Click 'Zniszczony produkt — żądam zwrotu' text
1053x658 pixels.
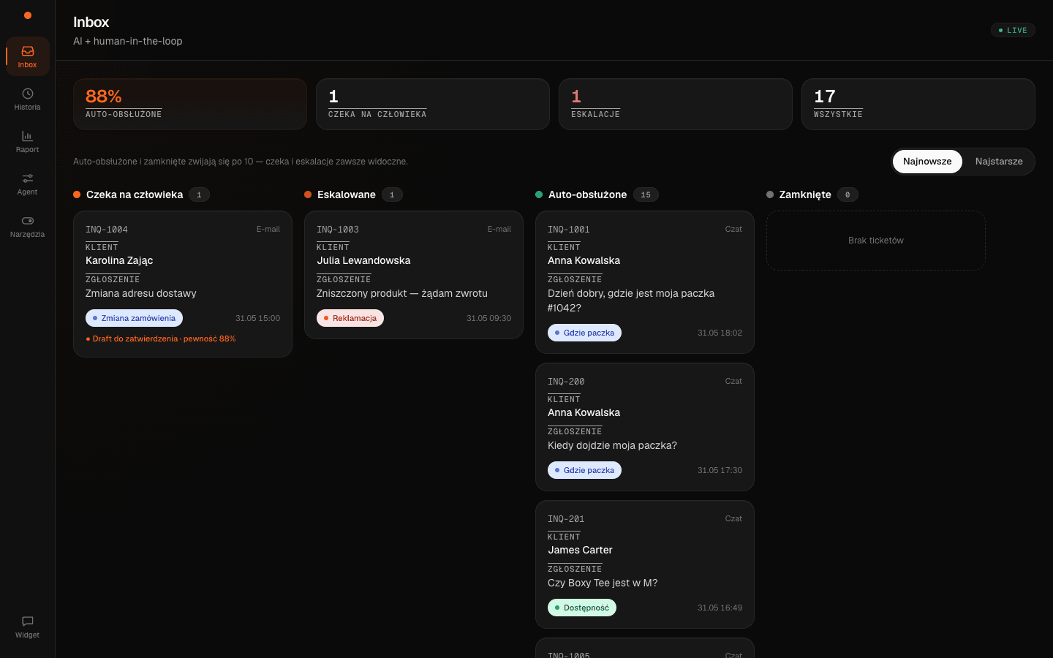click(402, 293)
